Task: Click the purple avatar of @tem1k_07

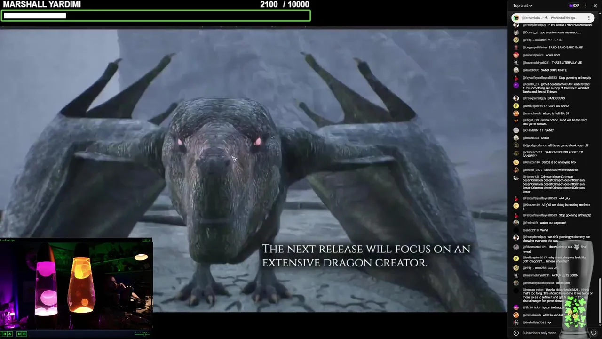Action: pyautogui.click(x=516, y=85)
